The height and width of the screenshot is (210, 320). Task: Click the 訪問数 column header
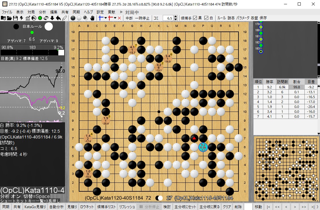[282, 82]
